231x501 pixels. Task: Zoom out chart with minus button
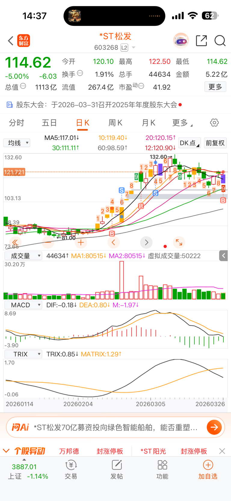pos(48,242)
